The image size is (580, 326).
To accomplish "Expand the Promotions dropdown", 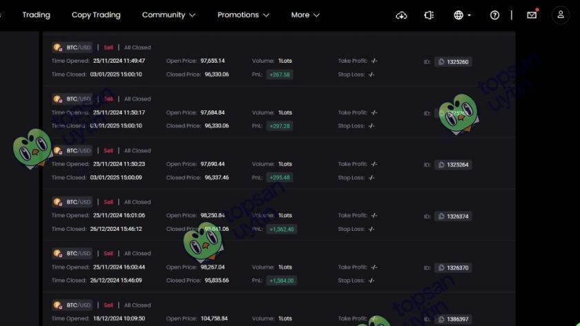I will [243, 15].
